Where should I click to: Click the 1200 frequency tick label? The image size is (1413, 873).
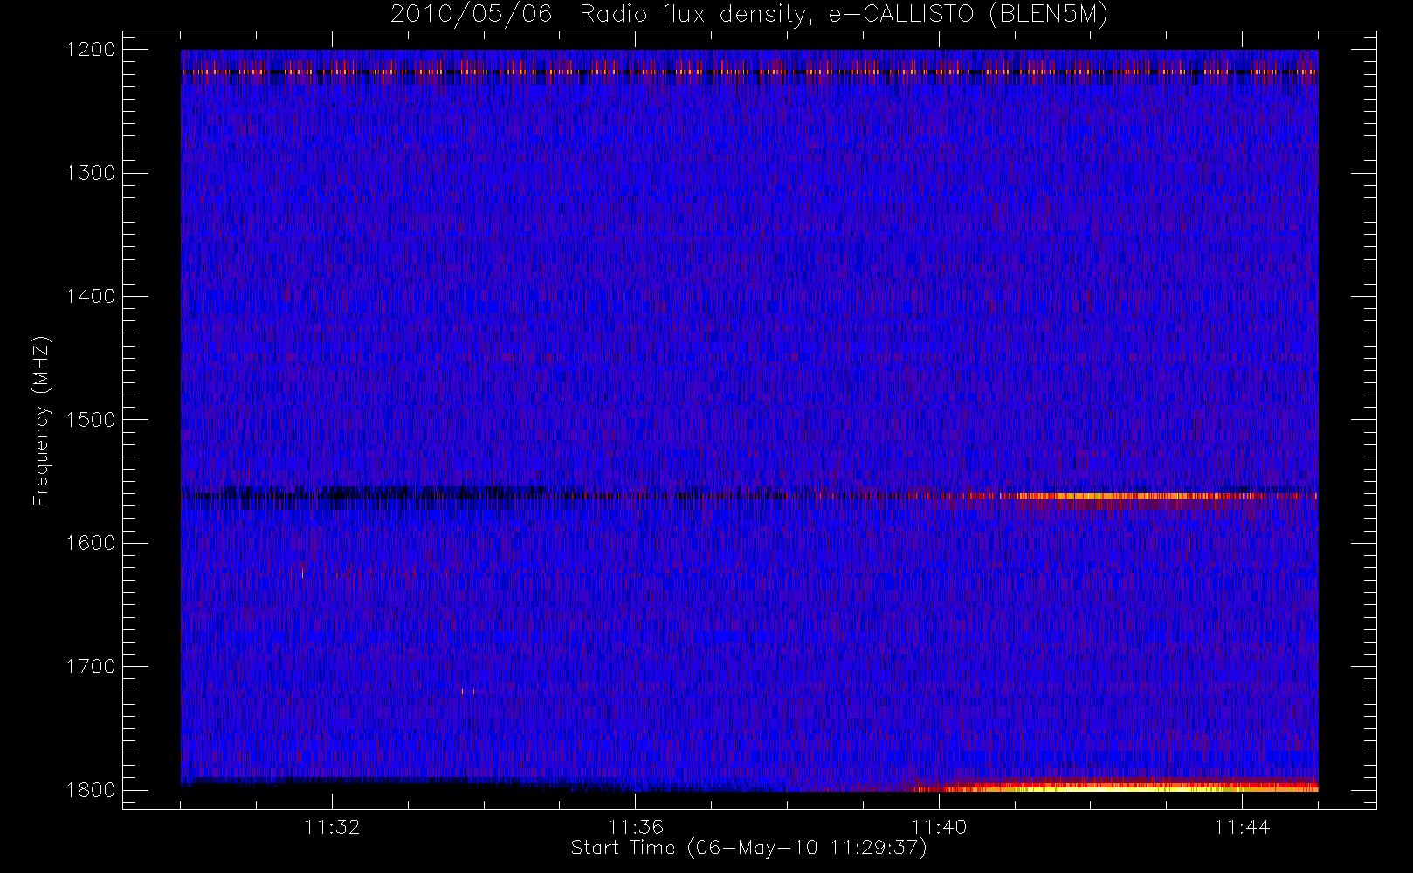coord(91,50)
